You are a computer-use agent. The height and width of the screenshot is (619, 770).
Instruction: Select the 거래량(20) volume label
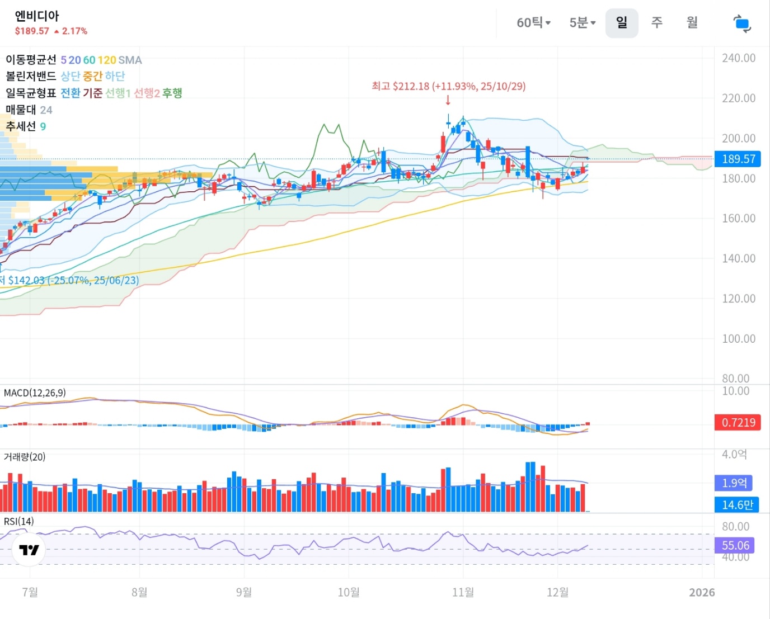pyautogui.click(x=25, y=457)
